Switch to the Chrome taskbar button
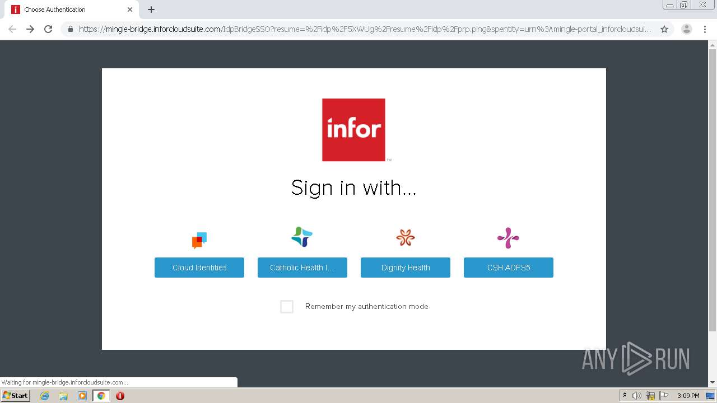 [101, 396]
